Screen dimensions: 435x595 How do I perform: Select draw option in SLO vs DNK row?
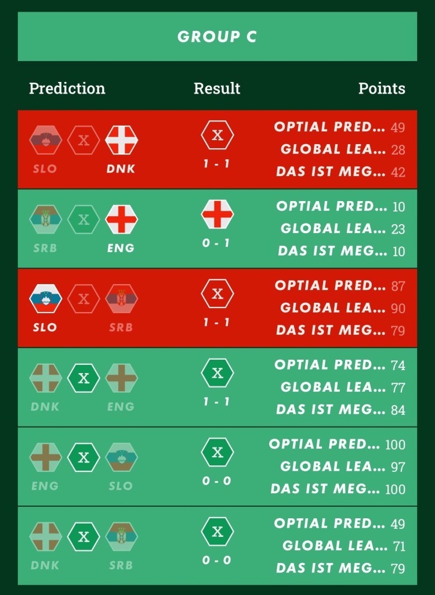[x=84, y=140]
